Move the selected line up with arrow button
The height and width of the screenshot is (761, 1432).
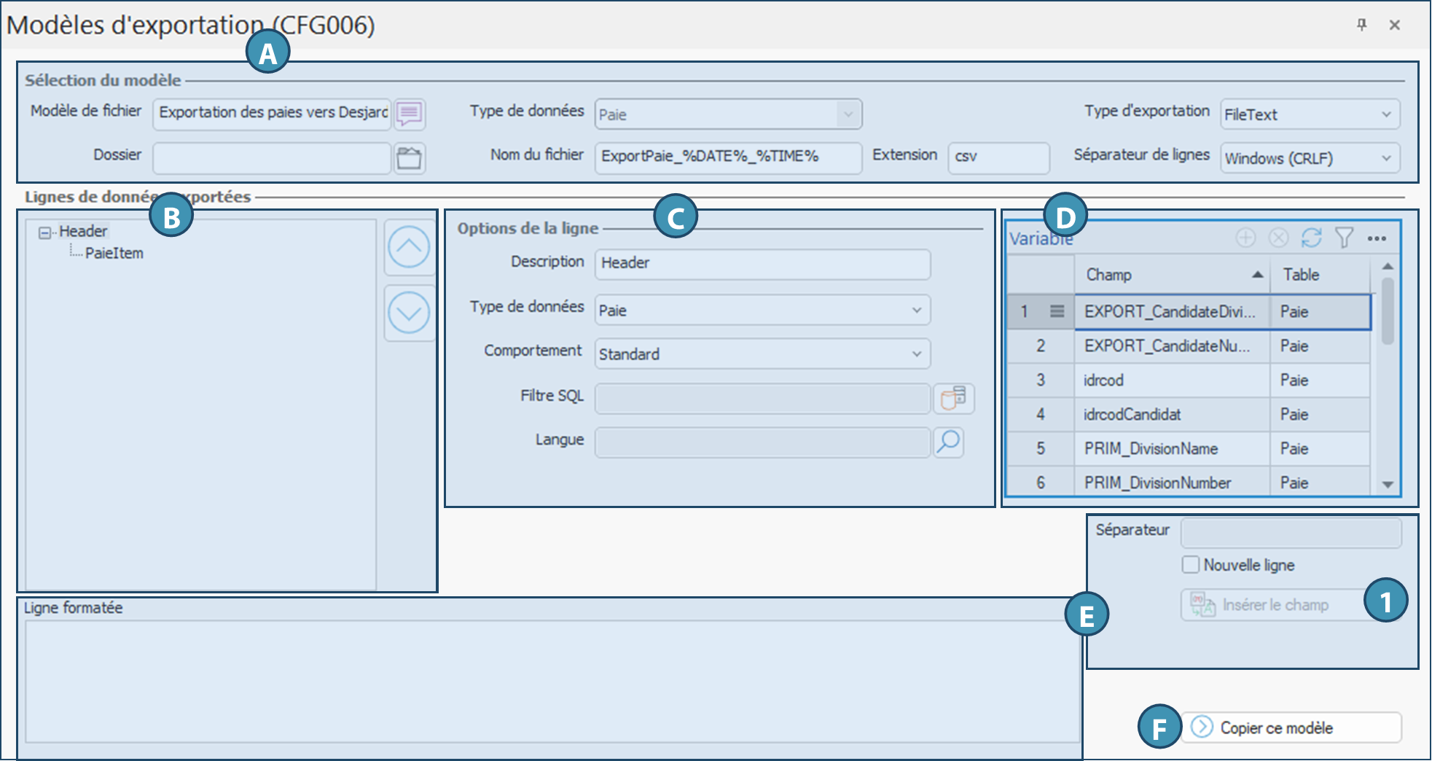coord(409,246)
